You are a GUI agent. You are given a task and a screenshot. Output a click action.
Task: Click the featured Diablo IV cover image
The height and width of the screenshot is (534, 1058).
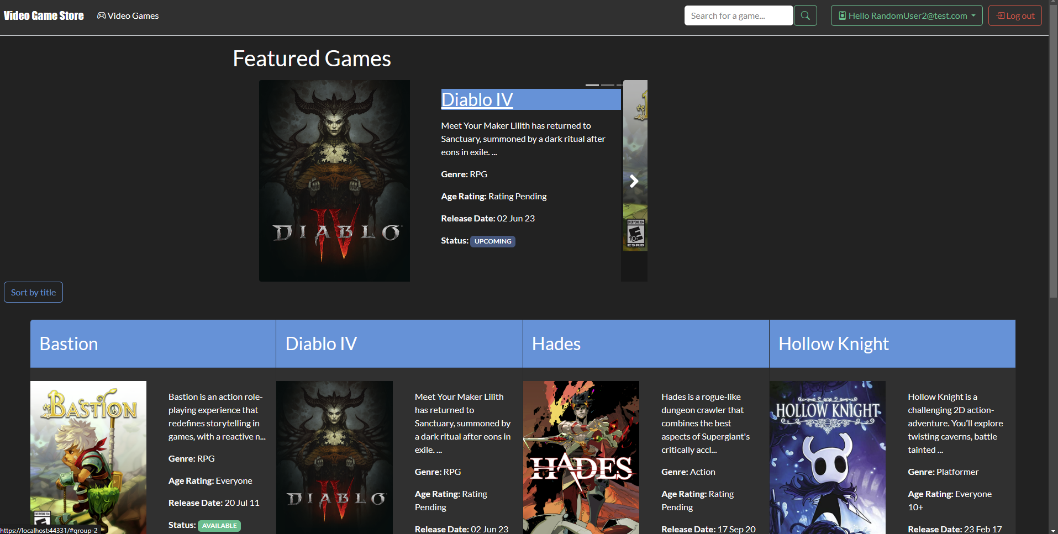(x=334, y=181)
